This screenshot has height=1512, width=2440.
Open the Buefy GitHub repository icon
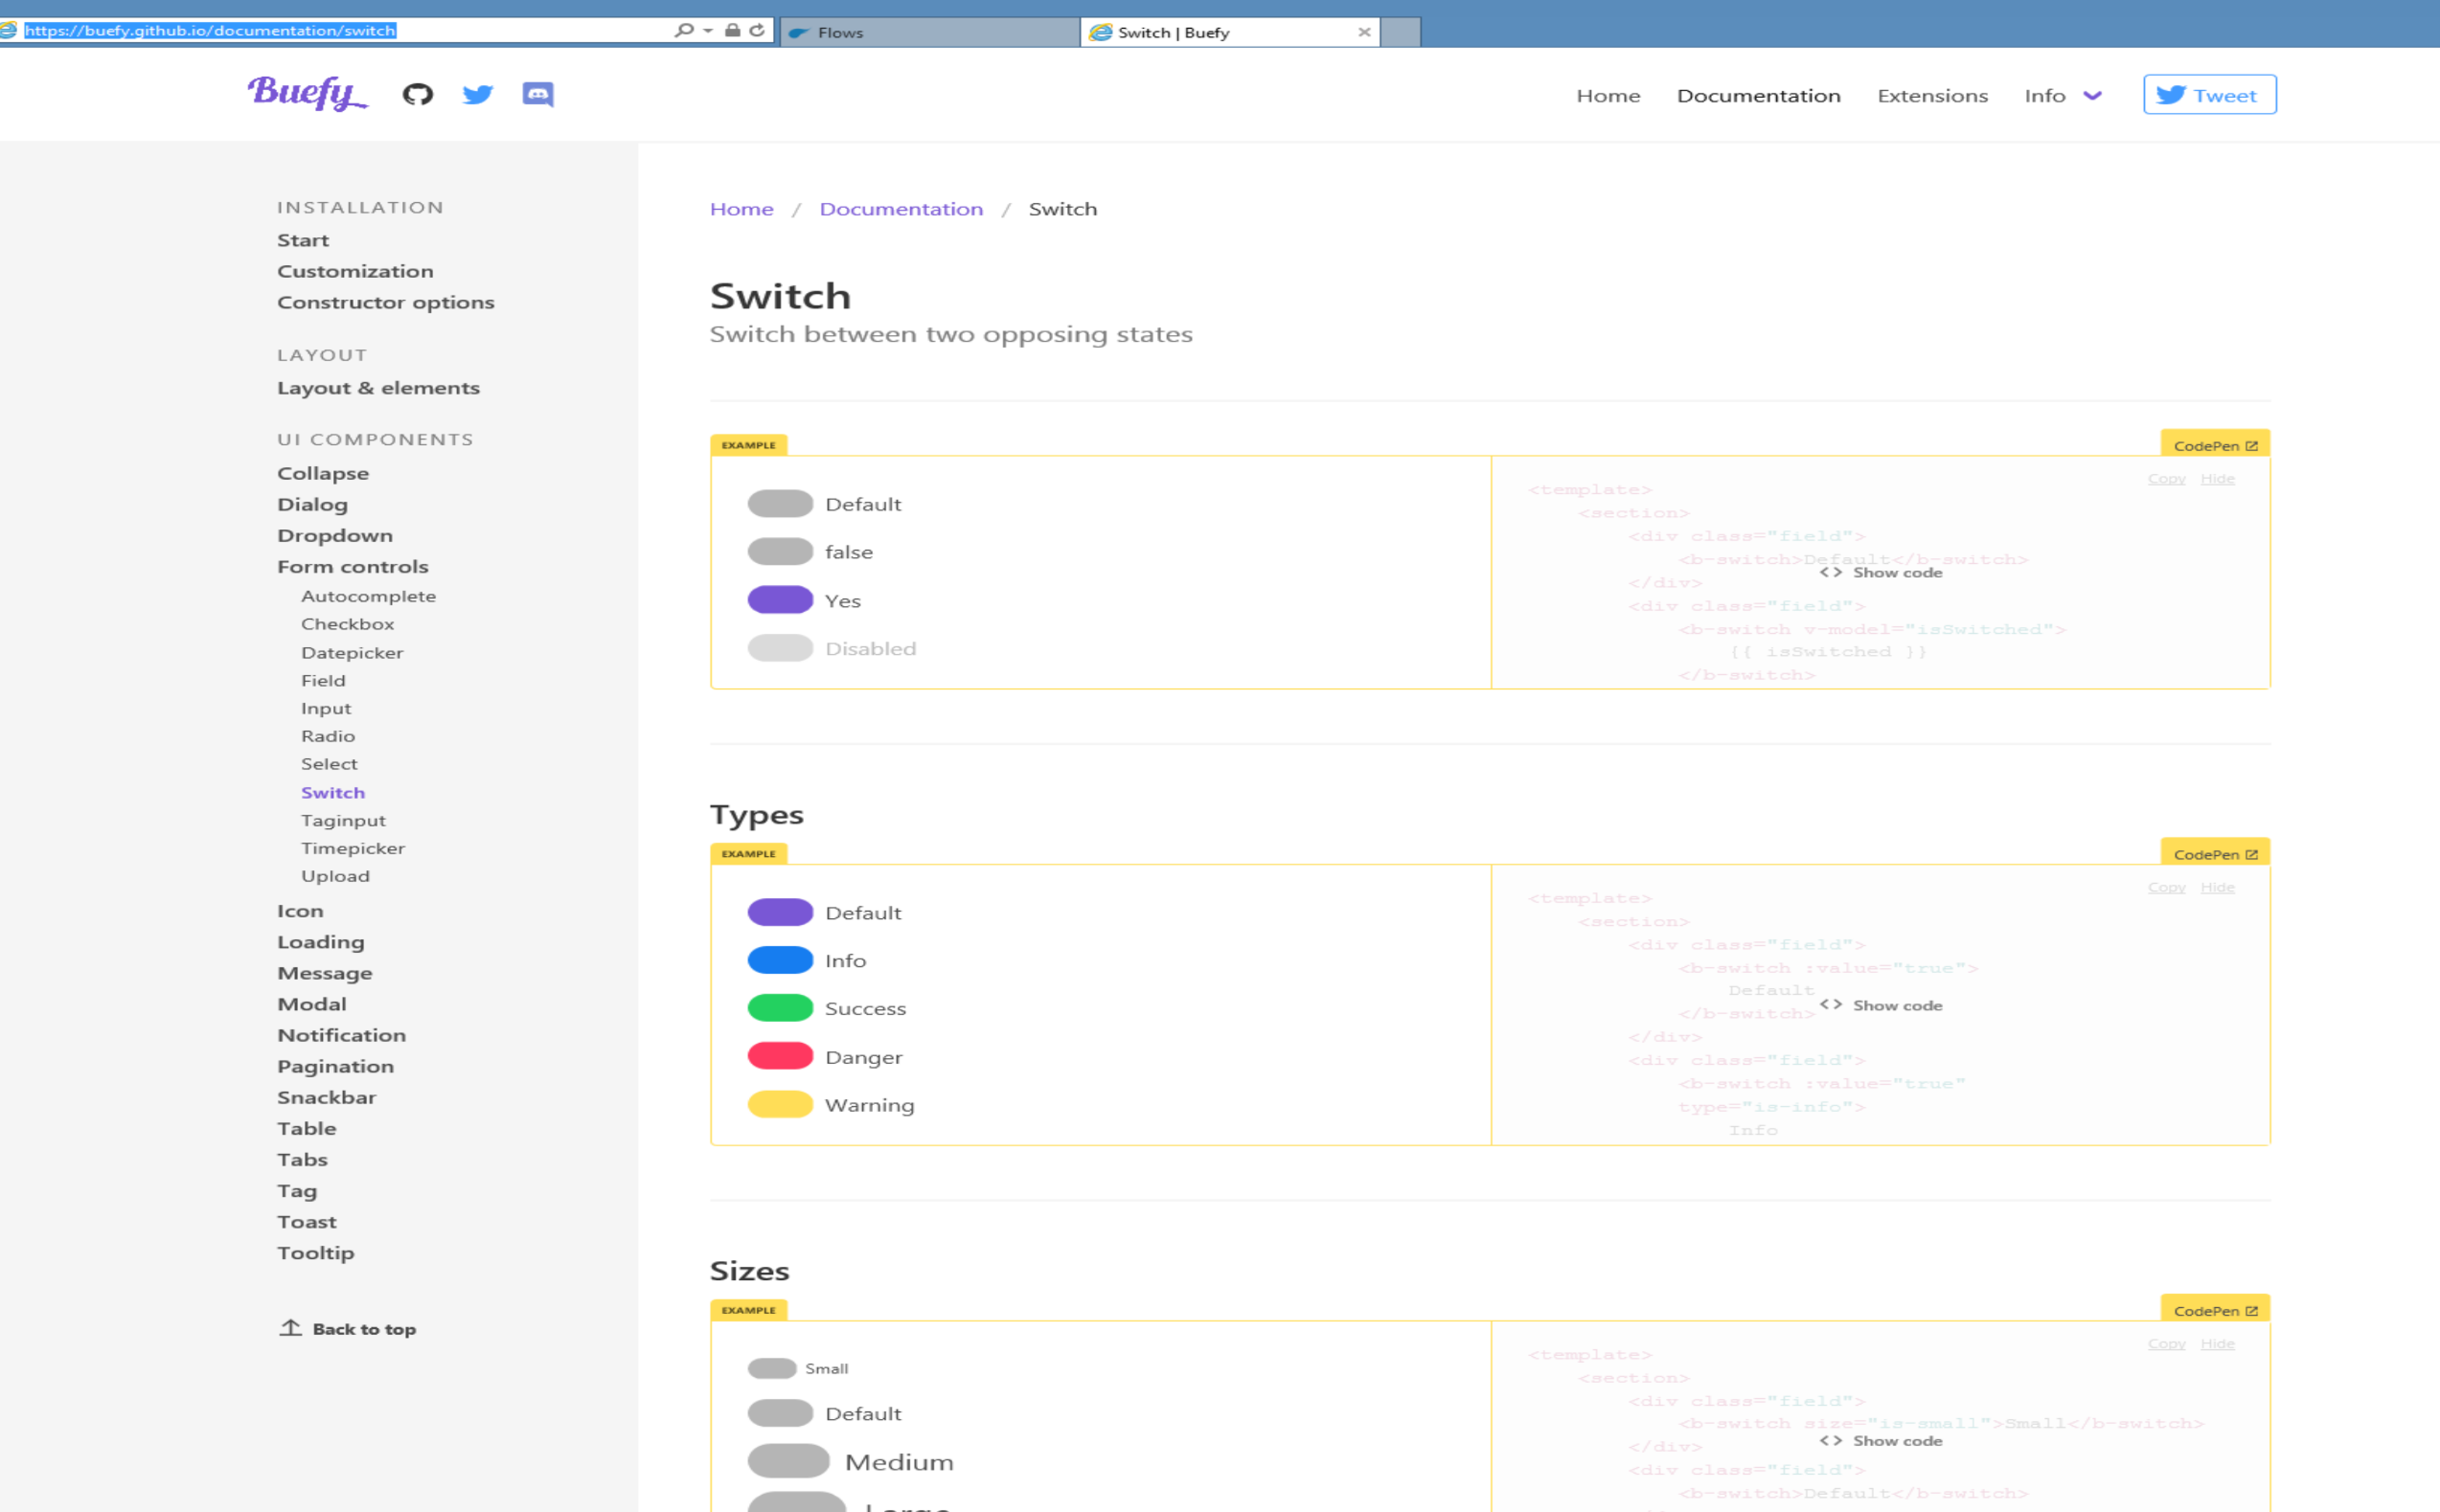click(x=418, y=94)
